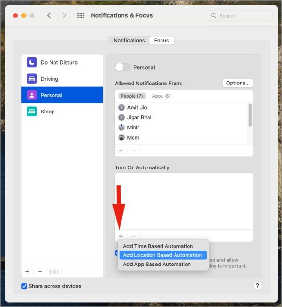The width and height of the screenshot is (282, 307).
Task: Click the plus under Turn On Automatically
Action: [x=121, y=236]
